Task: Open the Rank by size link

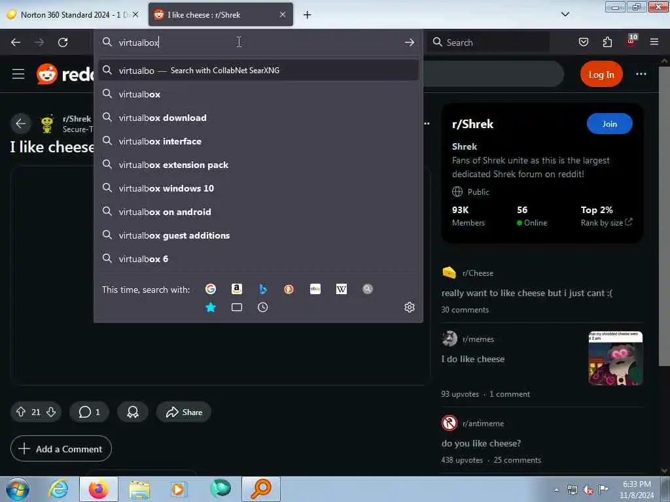Action: pos(607,222)
